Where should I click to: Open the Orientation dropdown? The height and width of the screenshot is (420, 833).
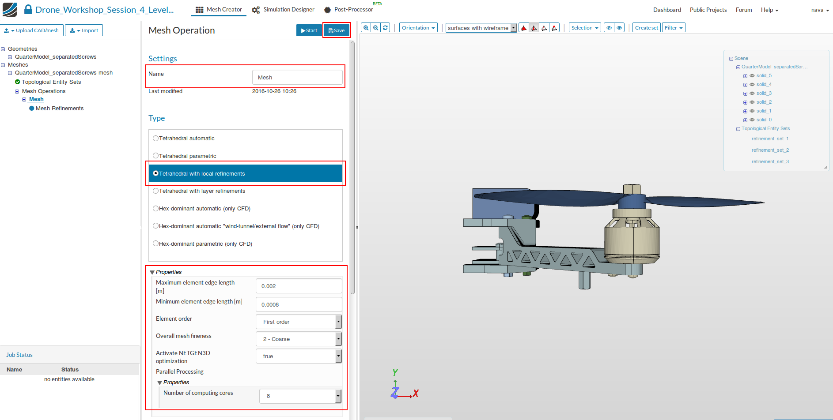418,28
